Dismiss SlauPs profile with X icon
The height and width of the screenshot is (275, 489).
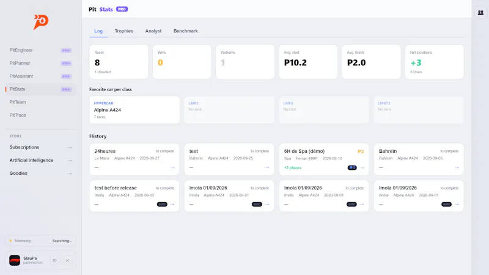[x=67, y=260]
